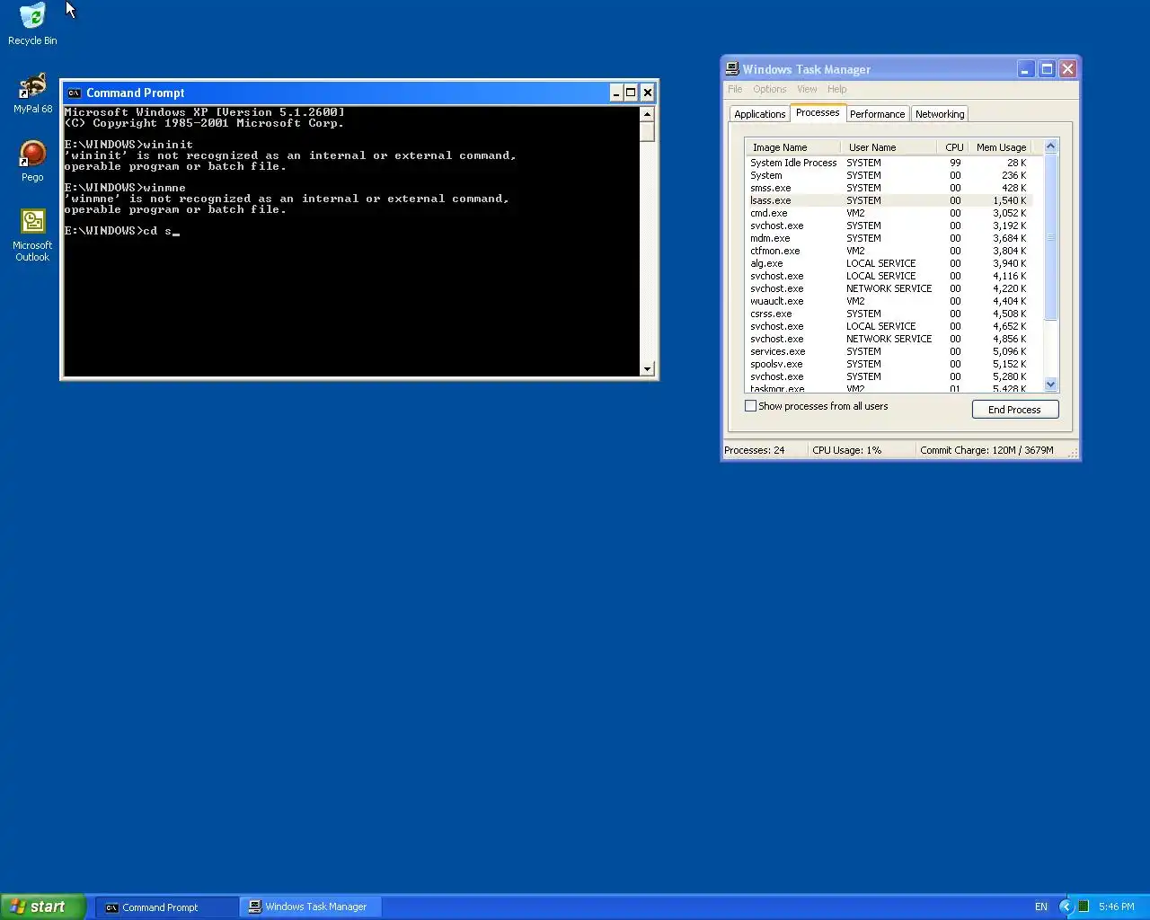Sort processes by Mem Usage column
This screenshot has width=1150, height=920.
[1000, 147]
